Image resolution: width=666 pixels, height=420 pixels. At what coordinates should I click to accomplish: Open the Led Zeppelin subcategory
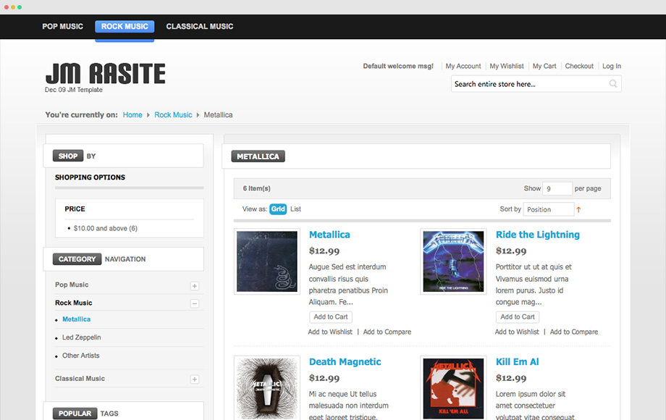82,337
